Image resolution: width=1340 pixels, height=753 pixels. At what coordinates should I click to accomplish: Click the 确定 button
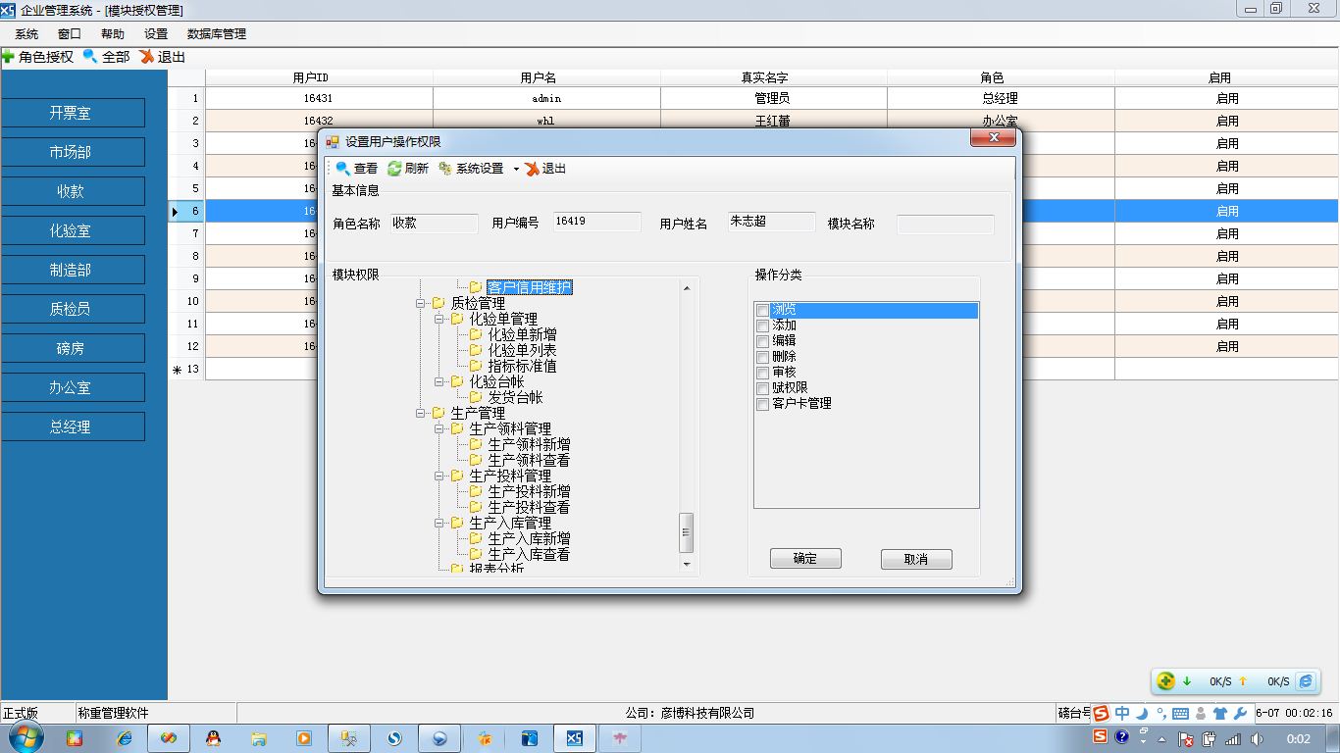tap(805, 558)
